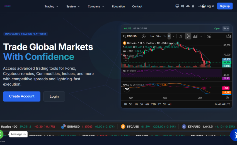
Task: Set chart range to 1Y
Action: point(159,104)
